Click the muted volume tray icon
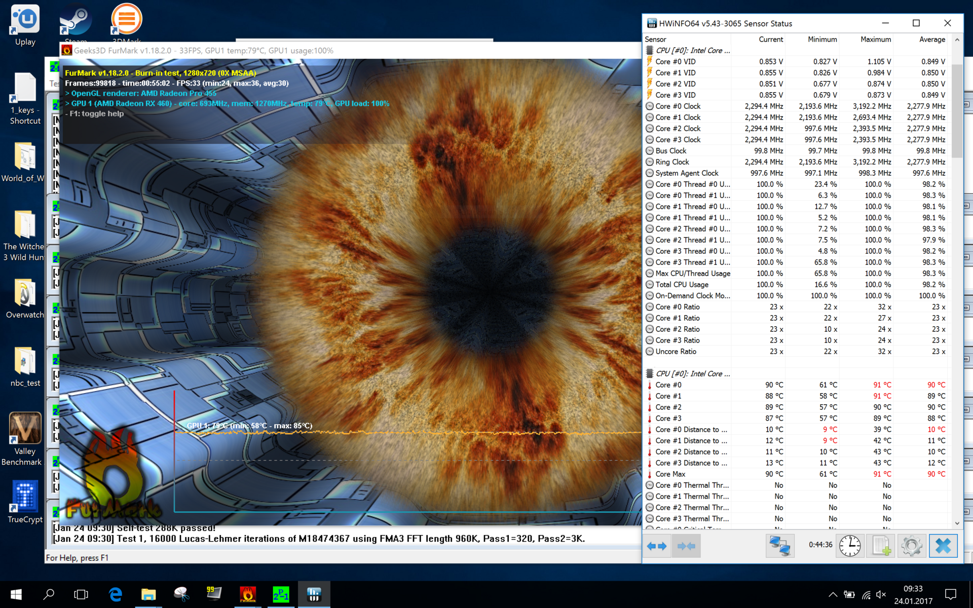Image resolution: width=973 pixels, height=608 pixels. click(881, 595)
